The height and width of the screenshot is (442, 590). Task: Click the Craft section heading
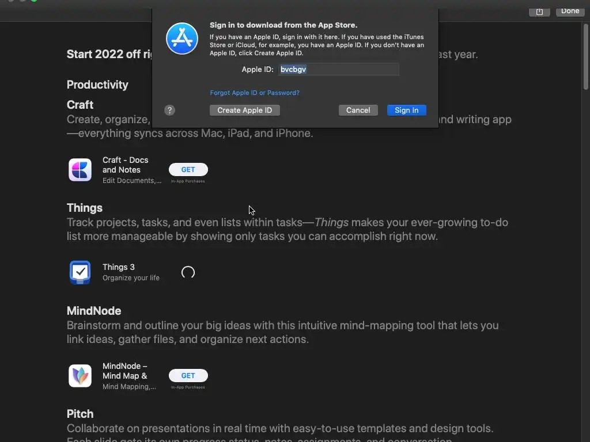pos(80,105)
